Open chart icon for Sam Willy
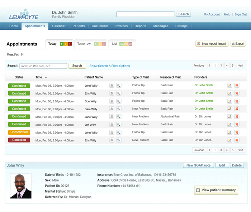Image resolution: width=251 pixels, height=212 pixels. (x=112, y=109)
